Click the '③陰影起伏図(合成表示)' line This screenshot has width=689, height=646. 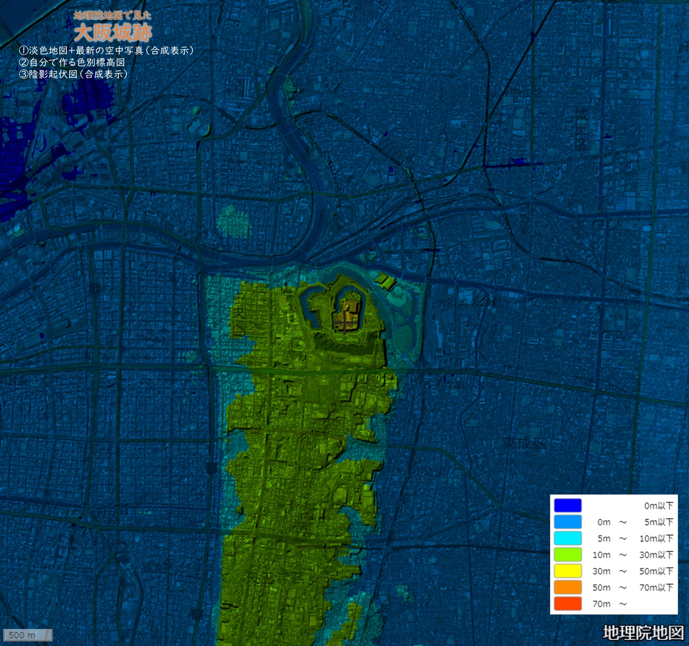(73, 74)
